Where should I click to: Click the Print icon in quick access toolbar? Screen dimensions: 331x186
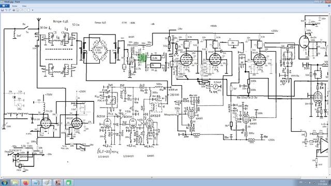pos(14,10)
